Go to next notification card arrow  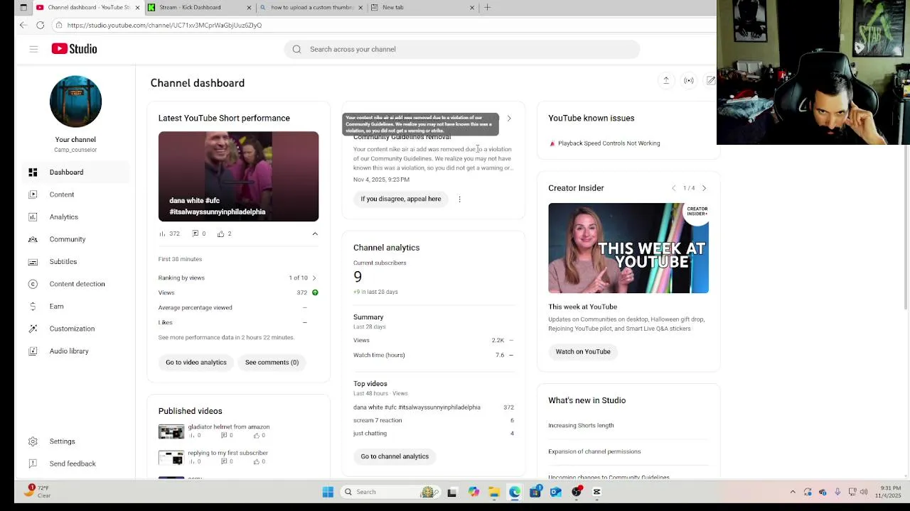pyautogui.click(x=509, y=119)
